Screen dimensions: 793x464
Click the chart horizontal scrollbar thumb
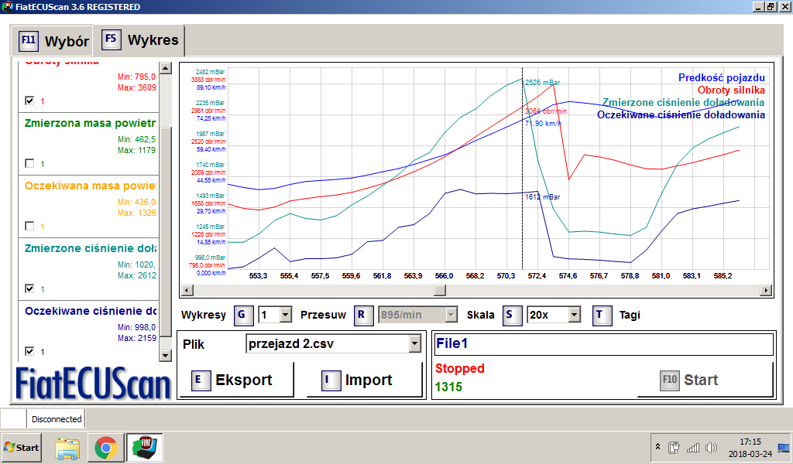[x=440, y=290]
